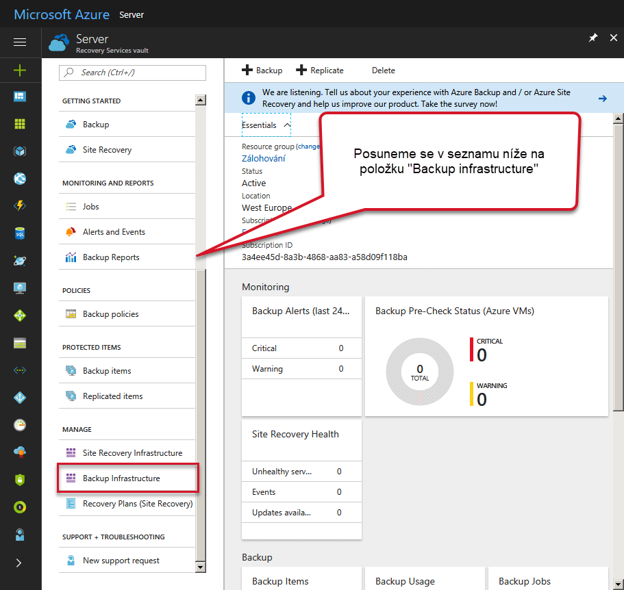
Task: Open Help and support person icon
Action: [20, 535]
